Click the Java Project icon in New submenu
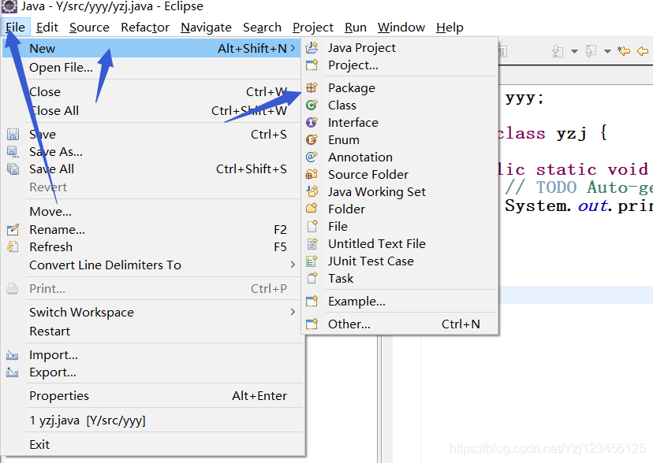The height and width of the screenshot is (463, 653). 312,48
